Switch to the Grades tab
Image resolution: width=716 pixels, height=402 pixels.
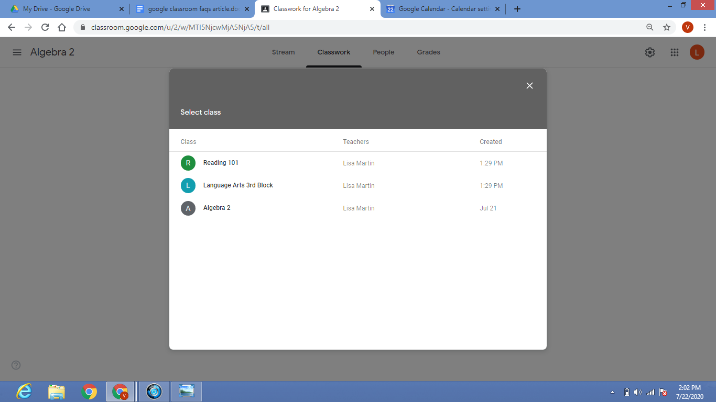pos(429,52)
